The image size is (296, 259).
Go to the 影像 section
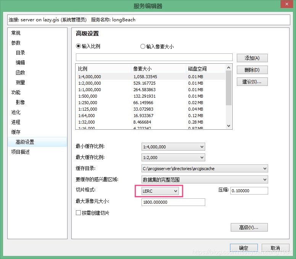coord(21,102)
